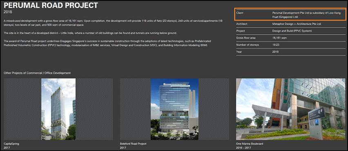
Task: Click the first paragraph about the mixed-used development
Action: click(x=113, y=23)
